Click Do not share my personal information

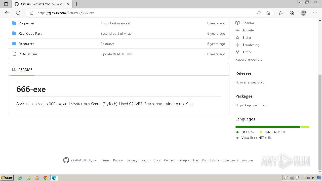[227, 160]
